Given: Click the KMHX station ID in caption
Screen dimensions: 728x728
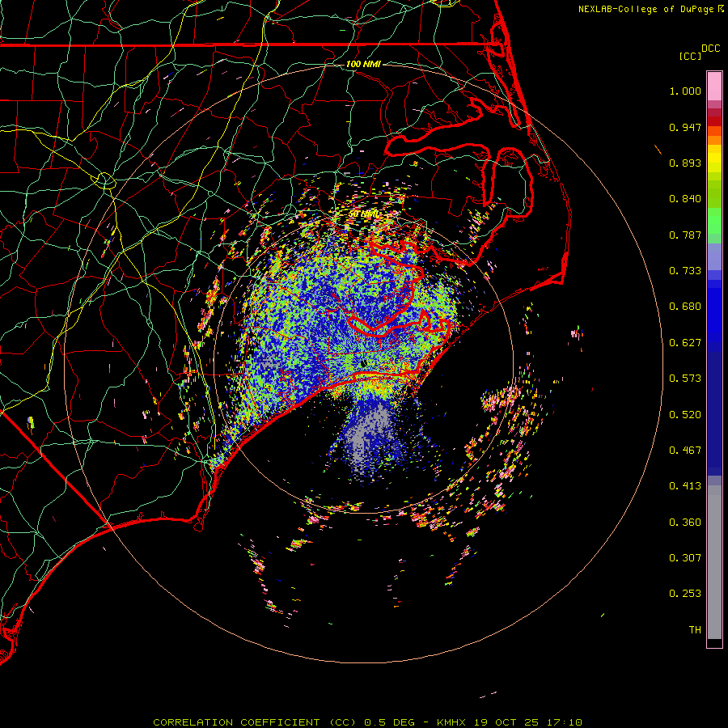Looking at the screenshot, I should tap(451, 722).
